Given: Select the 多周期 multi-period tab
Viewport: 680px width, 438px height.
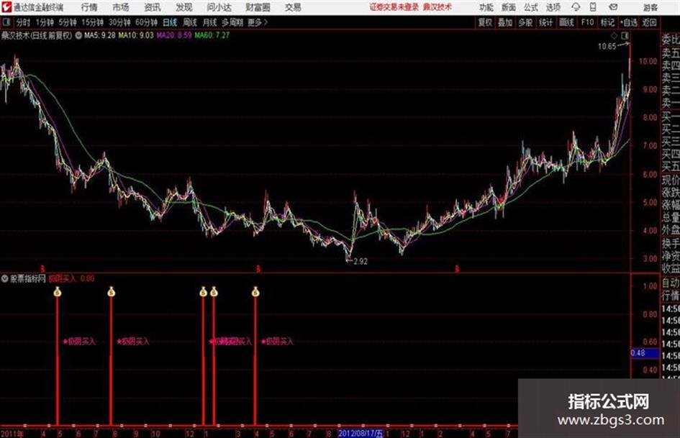Looking at the screenshot, I should tap(232, 22).
